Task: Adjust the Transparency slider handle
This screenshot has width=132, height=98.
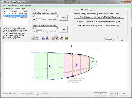Action: pos(122,39)
